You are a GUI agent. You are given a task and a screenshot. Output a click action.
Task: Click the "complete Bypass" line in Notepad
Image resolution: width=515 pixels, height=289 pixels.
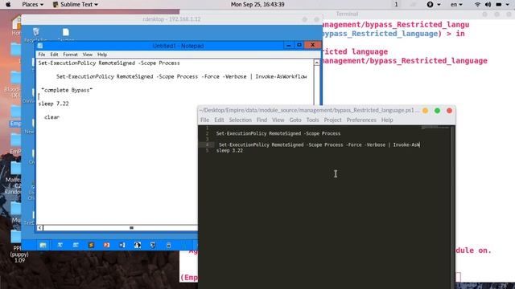tap(67, 90)
